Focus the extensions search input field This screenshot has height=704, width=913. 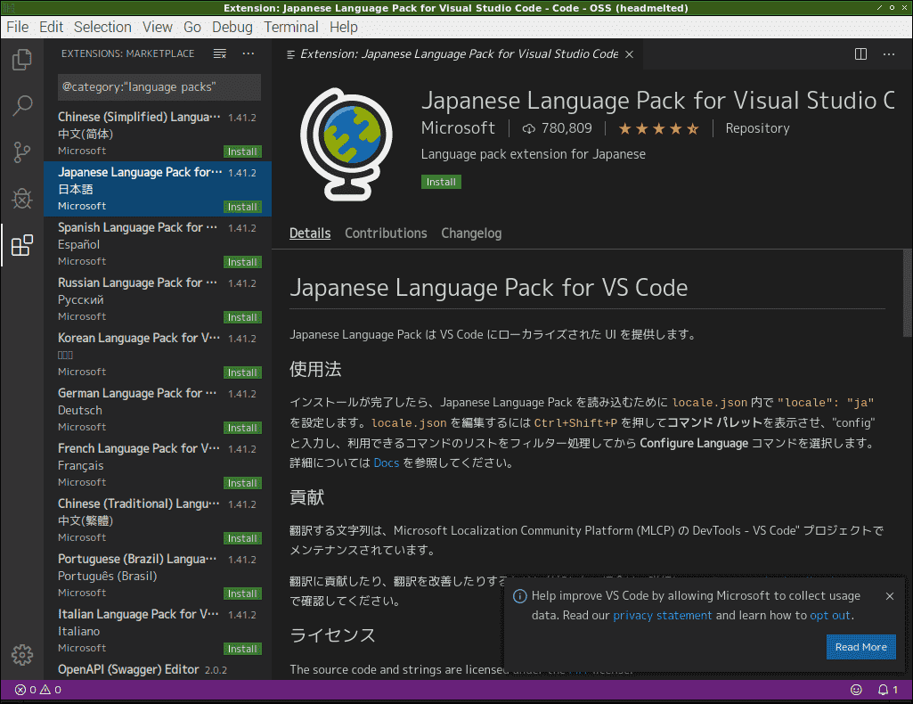point(159,87)
